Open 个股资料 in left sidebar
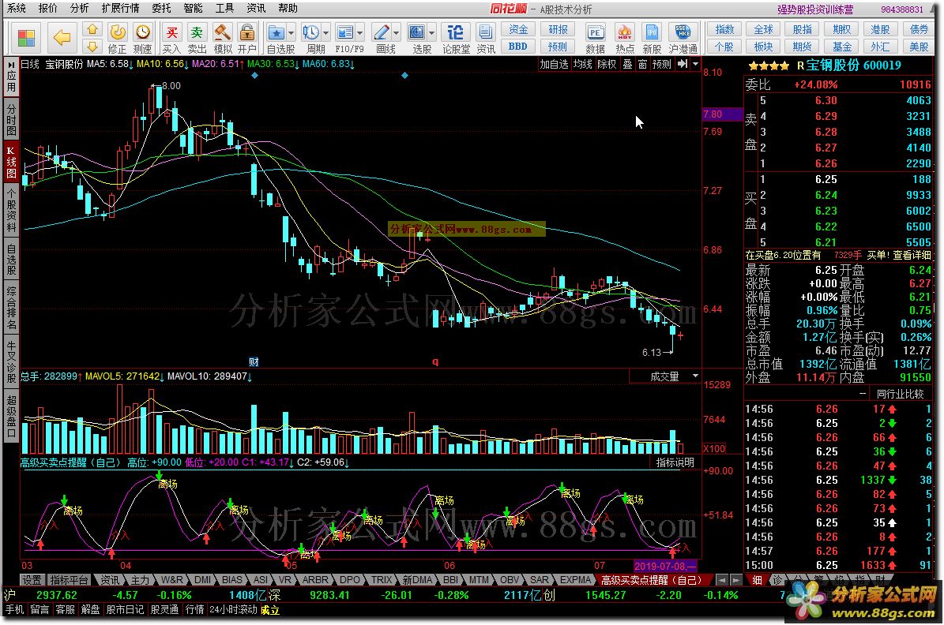 (x=11, y=210)
